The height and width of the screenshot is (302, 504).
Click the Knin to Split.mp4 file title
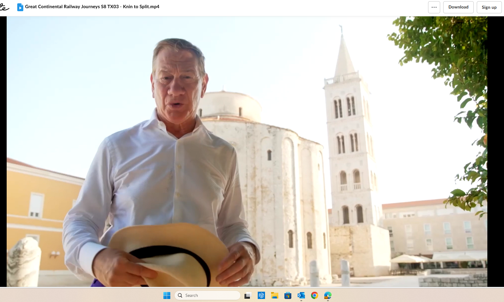pyautogui.click(x=92, y=7)
